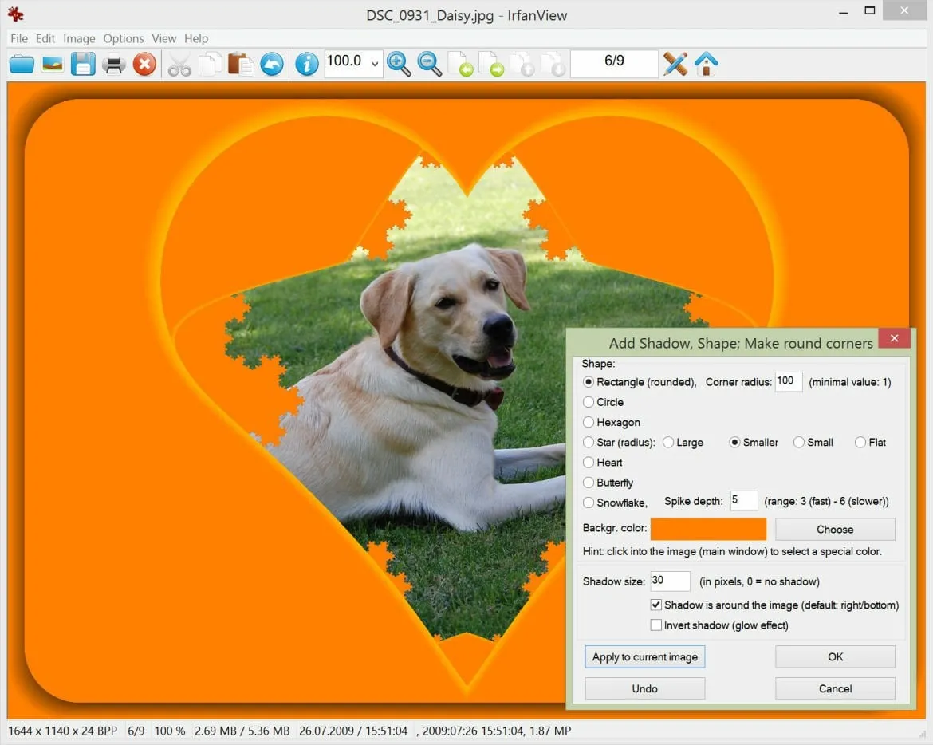This screenshot has height=745, width=933.
Task: Click the Shadow size input field
Action: [670, 581]
